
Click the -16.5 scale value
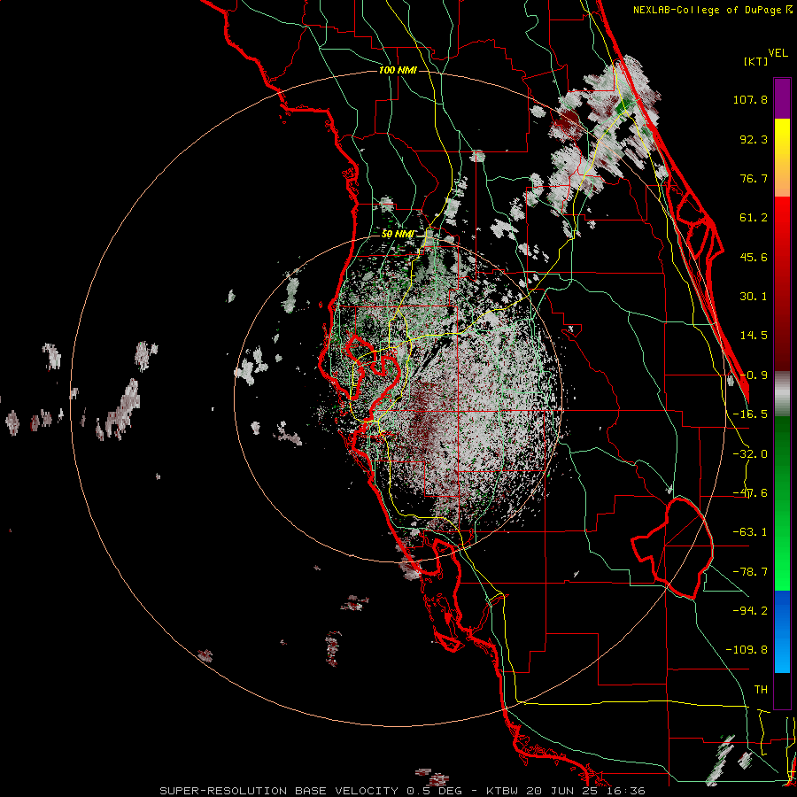click(x=750, y=414)
